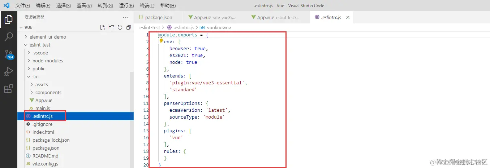Collapse all folders in Explorer
Image resolution: width=490 pixels, height=168 pixels.
(128, 27)
